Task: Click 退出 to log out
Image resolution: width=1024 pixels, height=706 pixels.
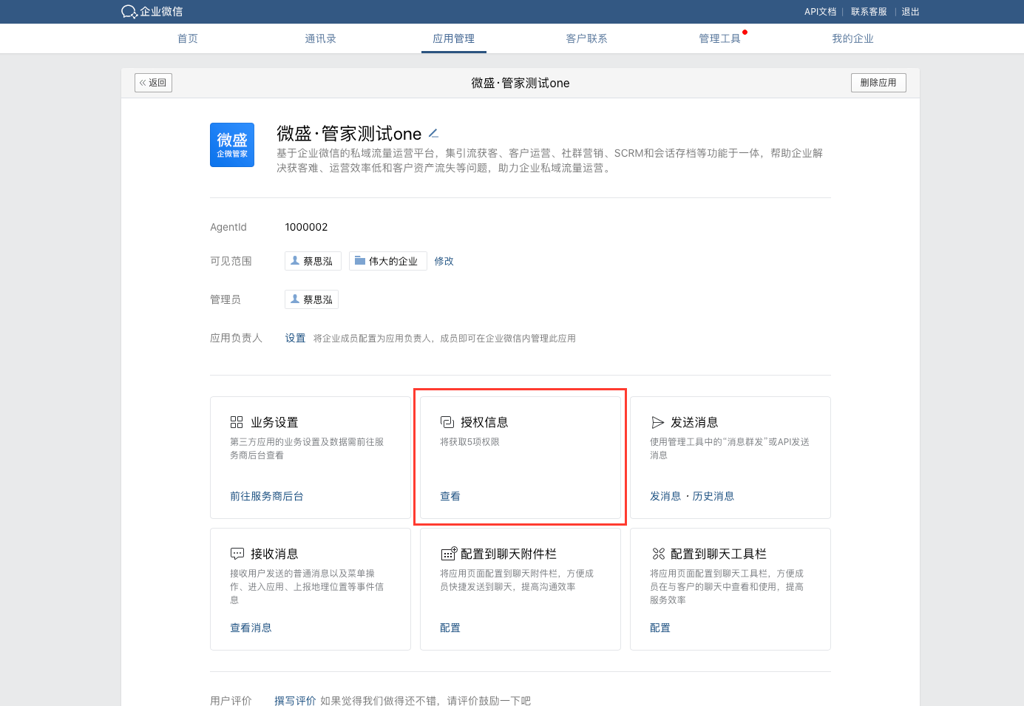Action: click(910, 12)
